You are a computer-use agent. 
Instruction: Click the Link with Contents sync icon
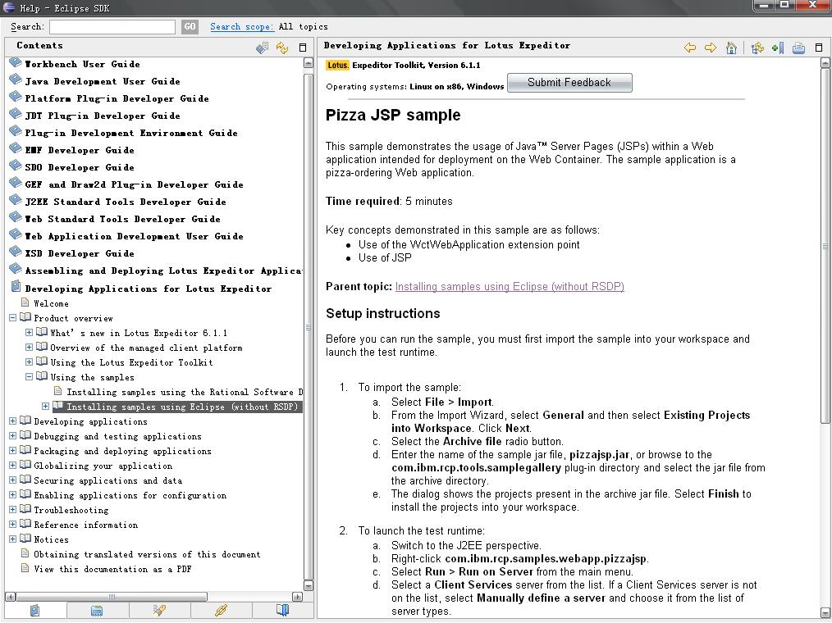pos(281,48)
